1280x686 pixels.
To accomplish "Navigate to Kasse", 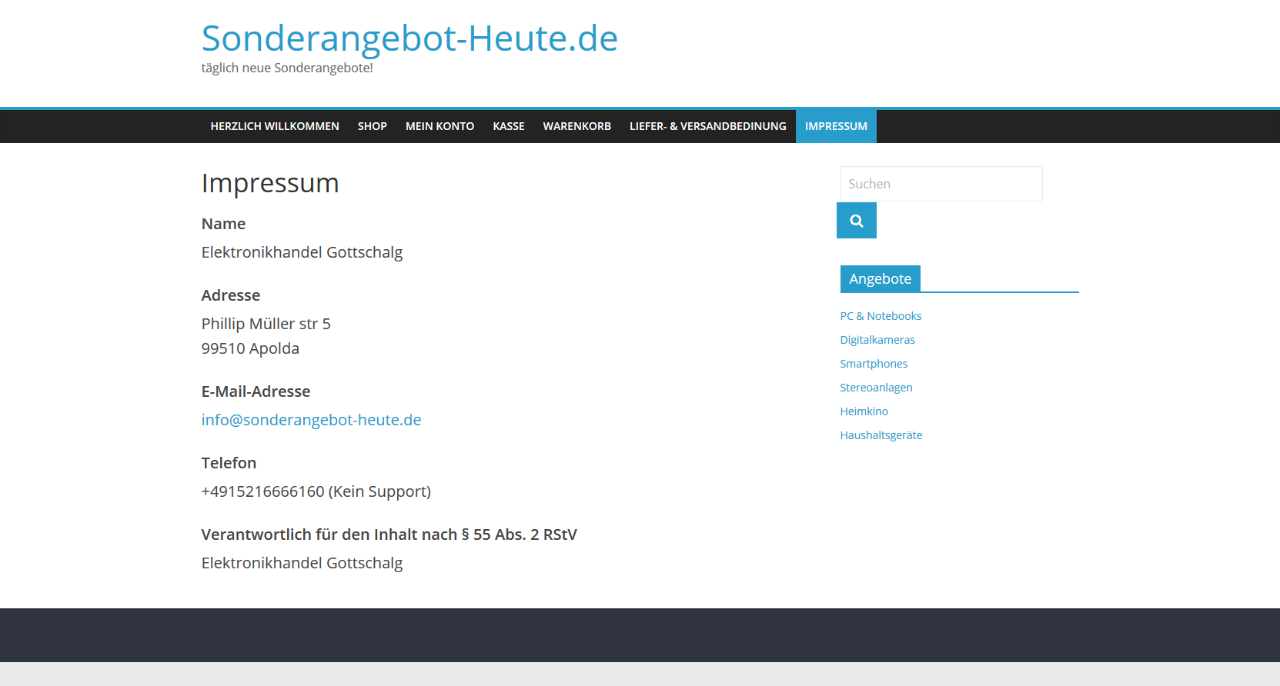I will click(509, 126).
